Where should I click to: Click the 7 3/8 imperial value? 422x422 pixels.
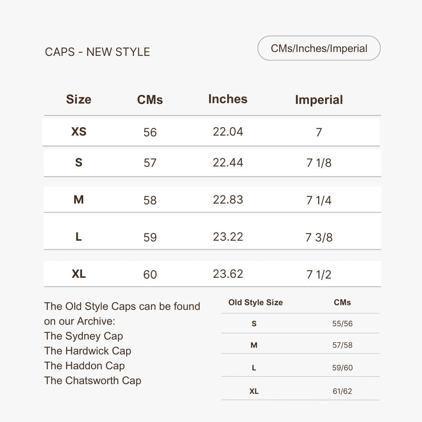coord(319,237)
